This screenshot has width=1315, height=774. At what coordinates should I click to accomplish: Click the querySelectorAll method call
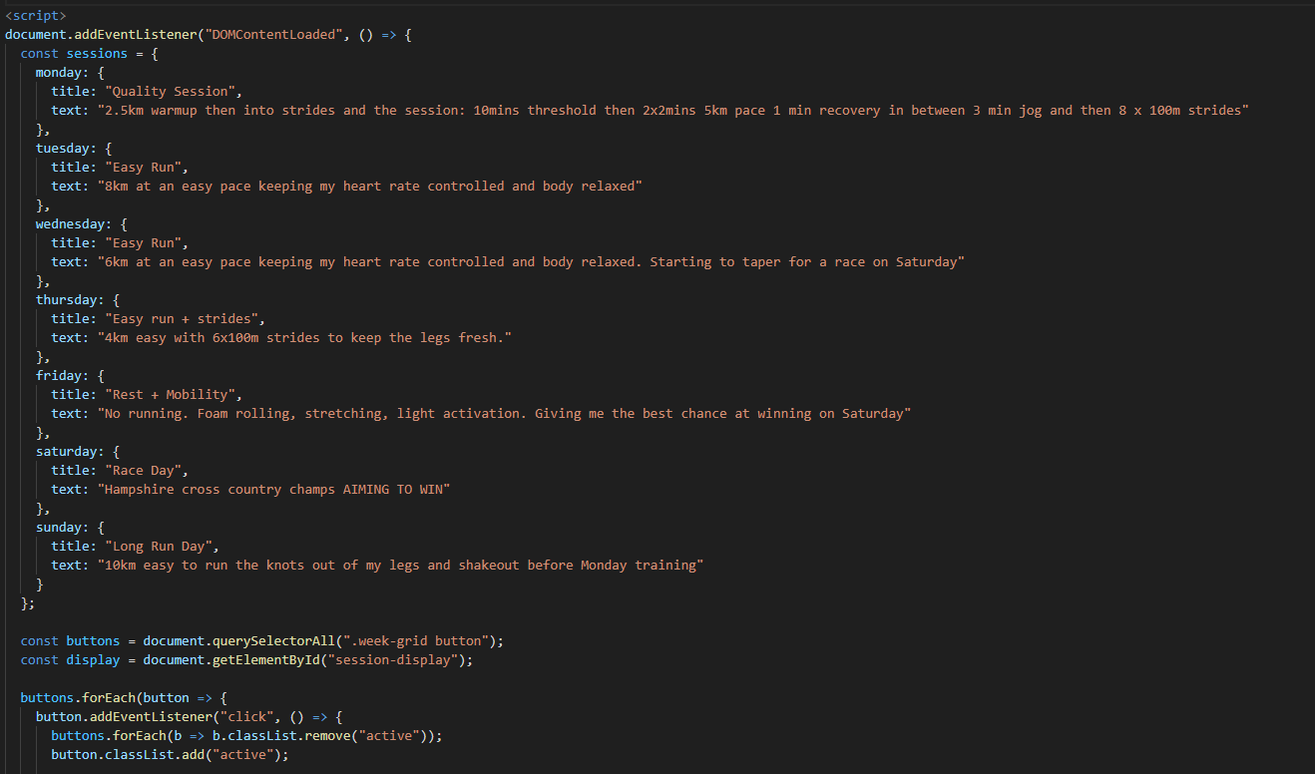[x=269, y=641]
